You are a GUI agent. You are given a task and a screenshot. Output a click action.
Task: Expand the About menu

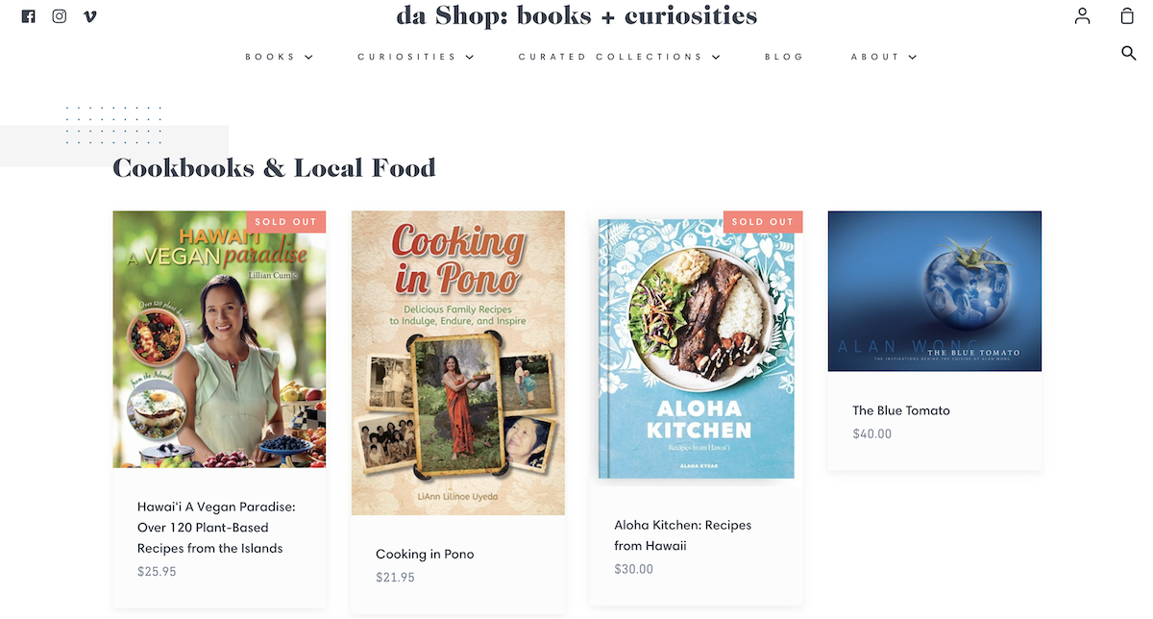click(883, 57)
